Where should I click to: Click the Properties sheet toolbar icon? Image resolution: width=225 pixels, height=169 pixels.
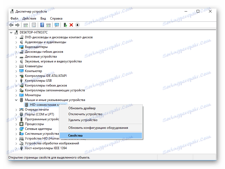coord(34,25)
